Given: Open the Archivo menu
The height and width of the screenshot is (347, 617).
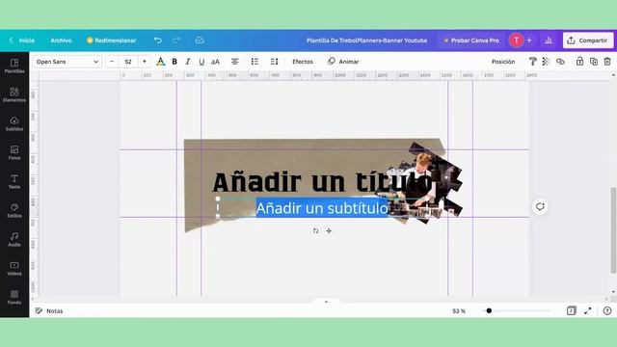Looking at the screenshot, I should [x=61, y=40].
